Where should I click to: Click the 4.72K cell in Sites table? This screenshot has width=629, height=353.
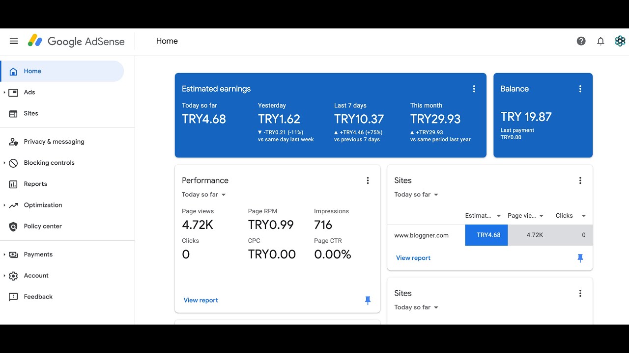click(529, 235)
